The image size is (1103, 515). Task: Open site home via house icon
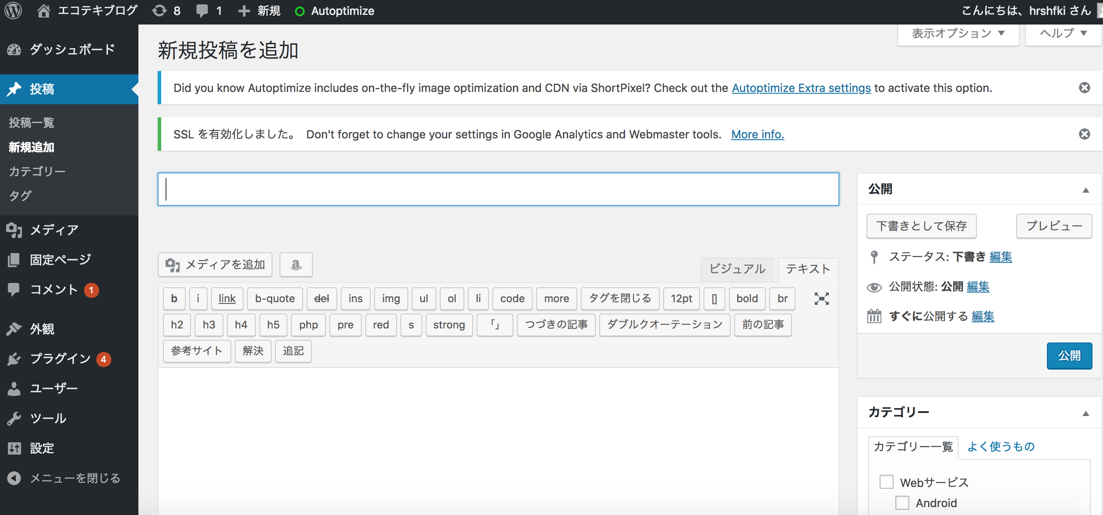click(43, 11)
